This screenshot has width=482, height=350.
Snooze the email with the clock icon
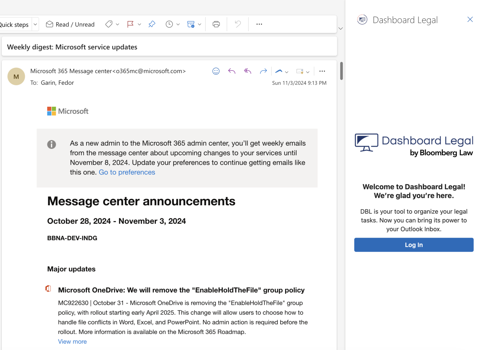[x=169, y=24]
